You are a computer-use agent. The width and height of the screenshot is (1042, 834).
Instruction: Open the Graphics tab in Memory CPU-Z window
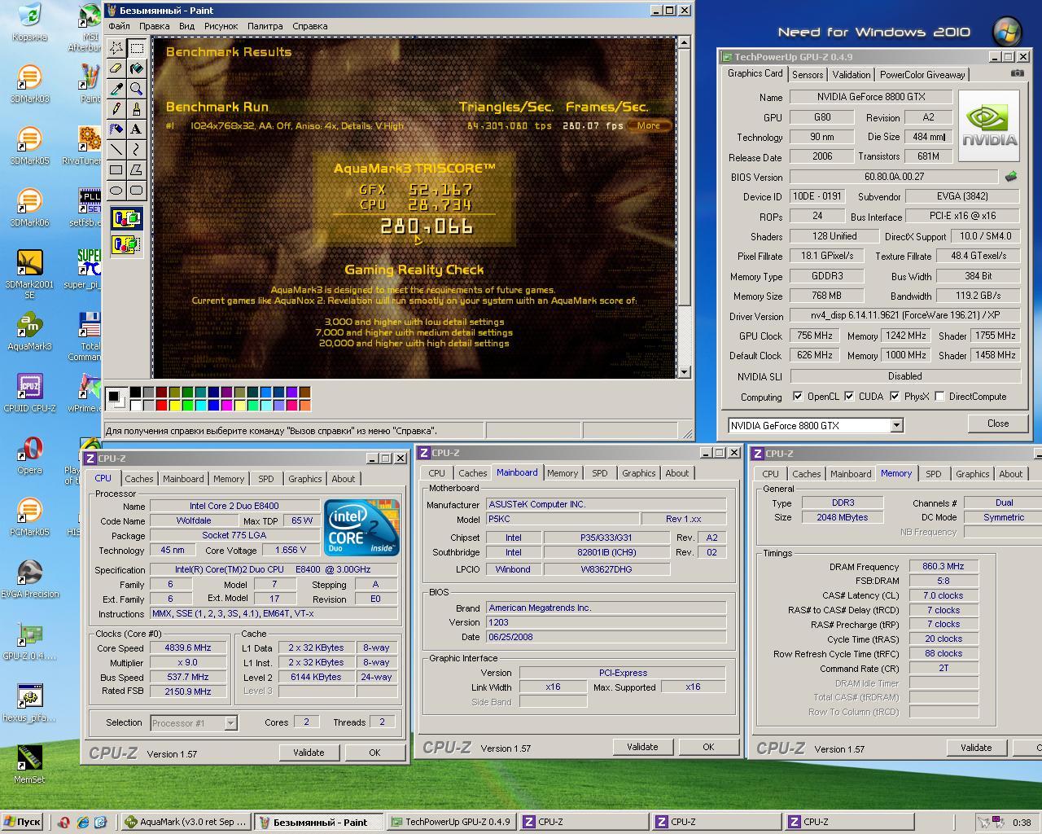[x=973, y=474]
